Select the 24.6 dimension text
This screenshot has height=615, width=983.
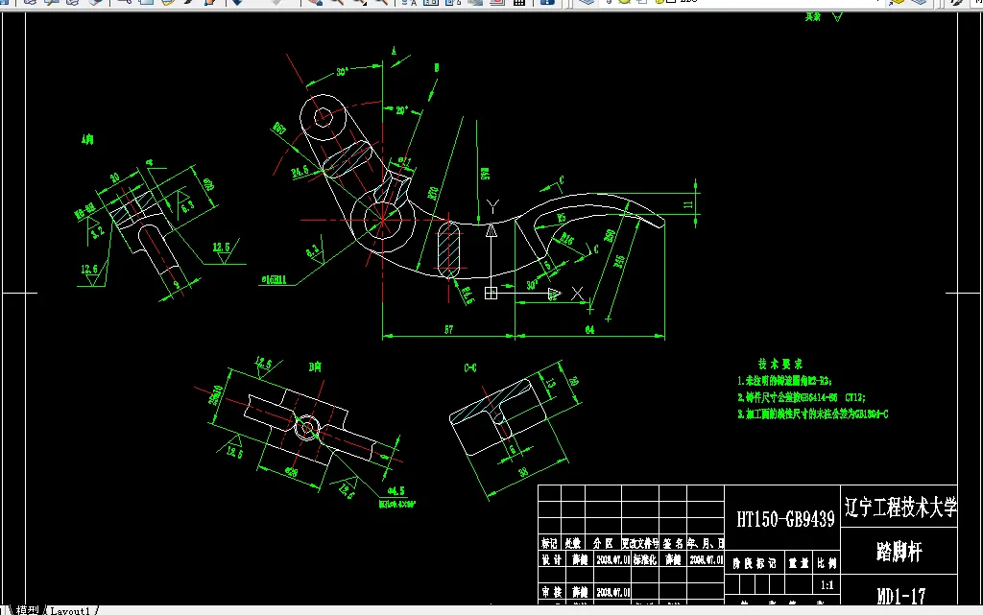pos(300,171)
